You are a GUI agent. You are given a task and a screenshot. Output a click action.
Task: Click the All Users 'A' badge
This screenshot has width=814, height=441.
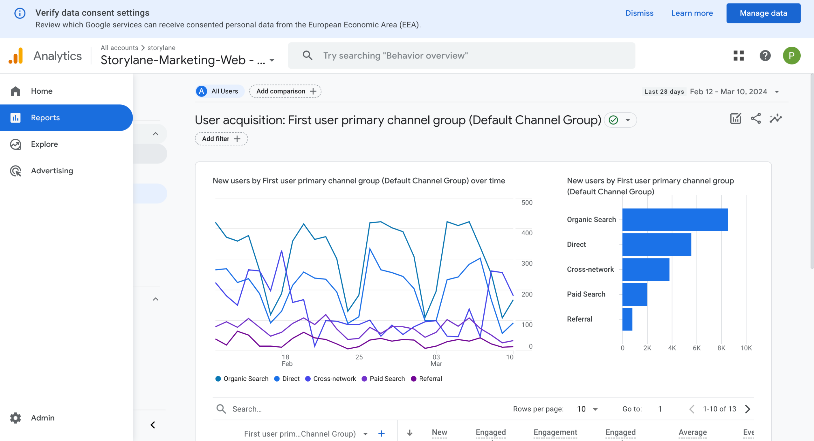(201, 91)
